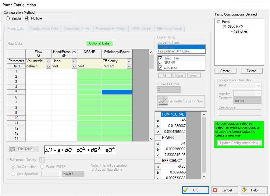Uncheck the Efficiency curve fit checkbox
Viewport: 270px width, 196px height.
coord(160,67)
